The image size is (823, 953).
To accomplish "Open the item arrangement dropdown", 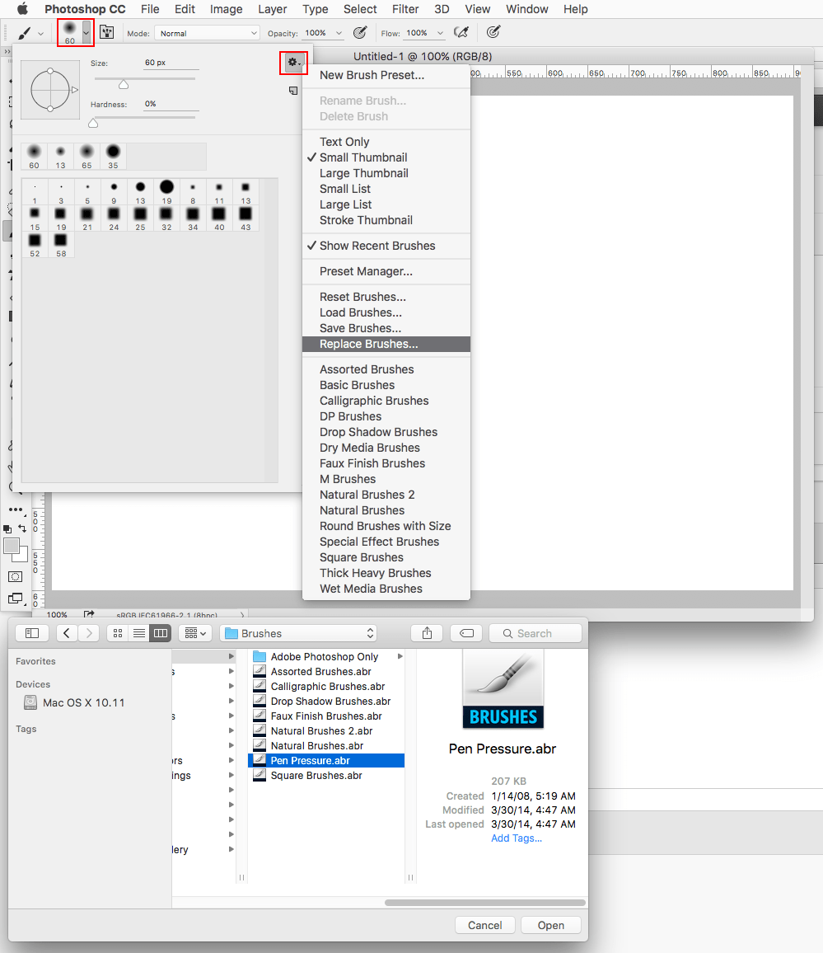I will point(195,633).
